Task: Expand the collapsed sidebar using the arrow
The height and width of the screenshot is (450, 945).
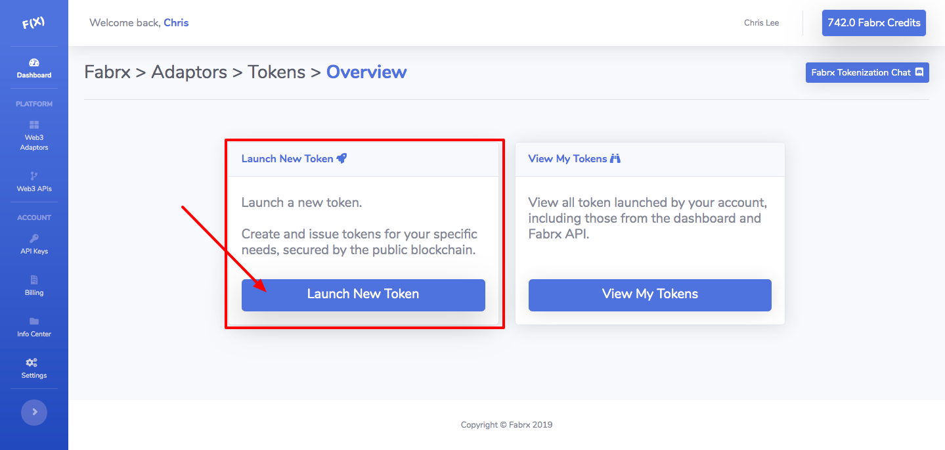Action: (33, 412)
